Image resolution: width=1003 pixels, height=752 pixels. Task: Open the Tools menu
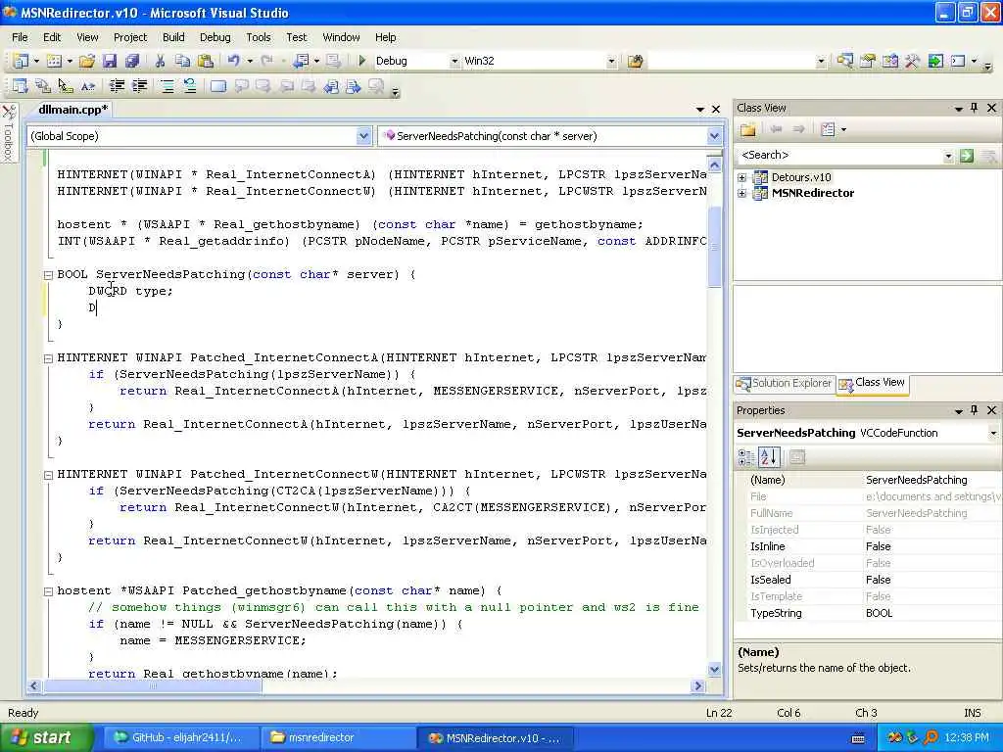click(x=259, y=37)
